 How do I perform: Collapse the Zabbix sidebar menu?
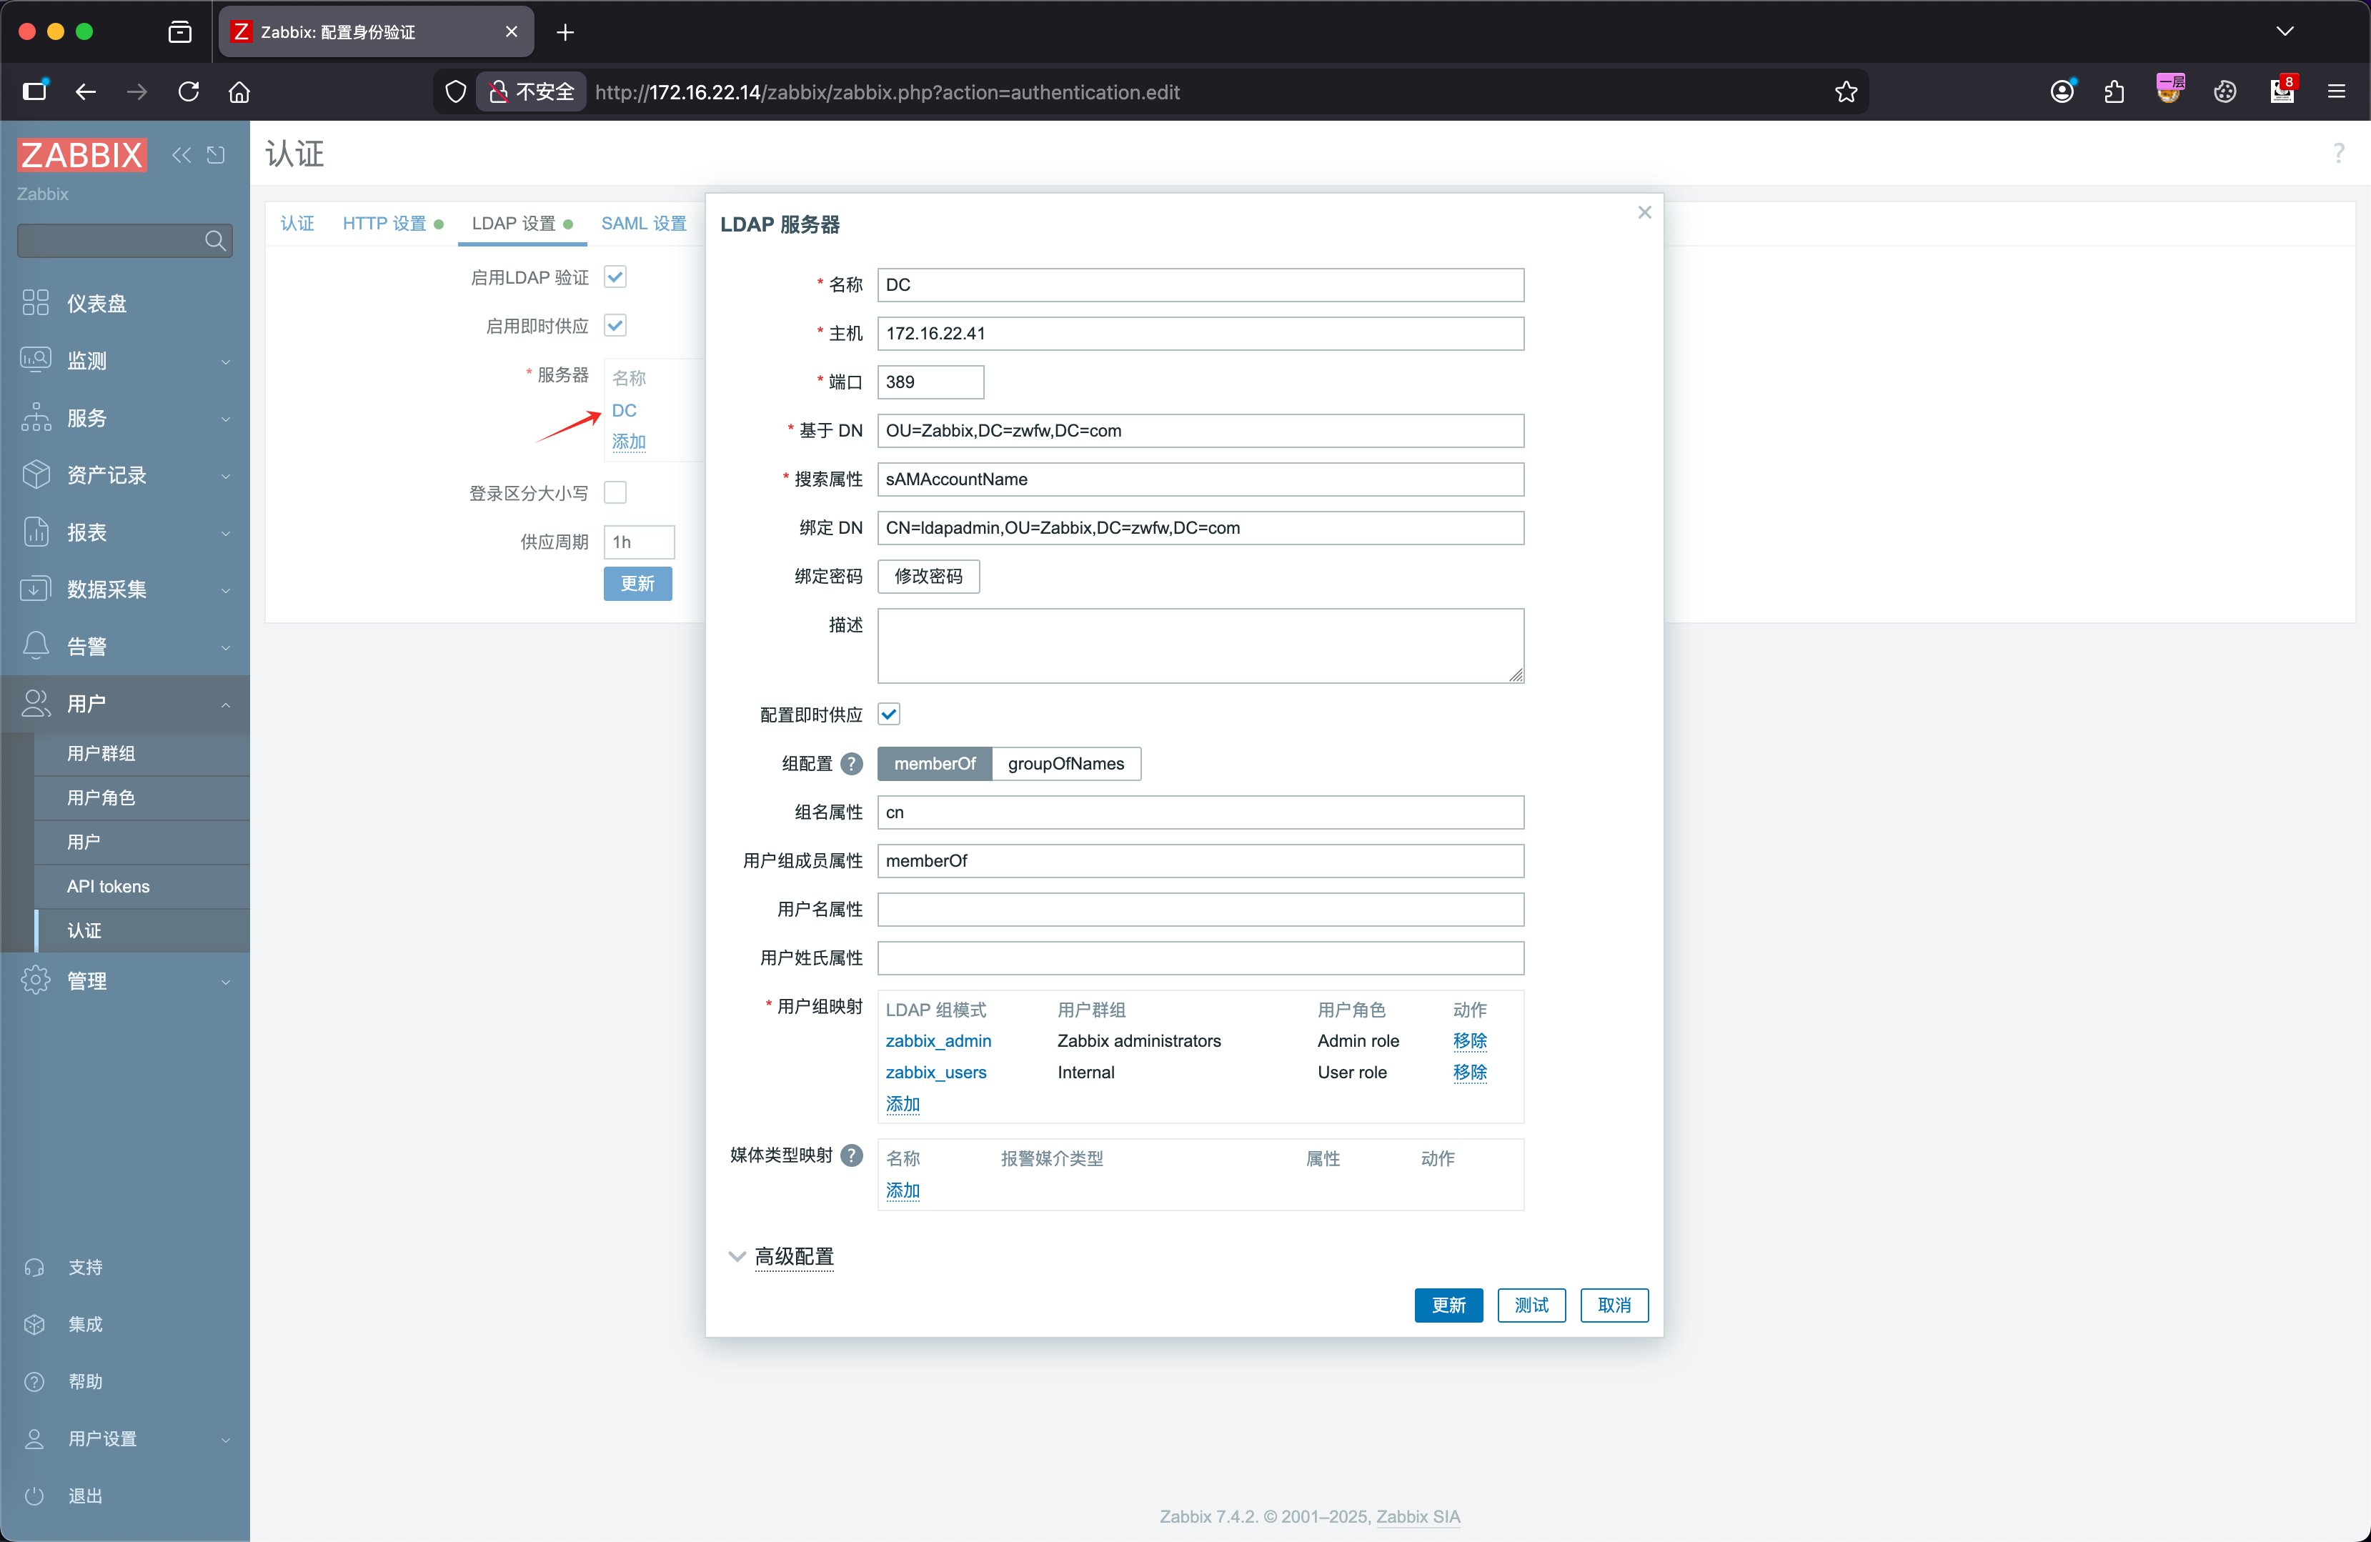(x=182, y=154)
